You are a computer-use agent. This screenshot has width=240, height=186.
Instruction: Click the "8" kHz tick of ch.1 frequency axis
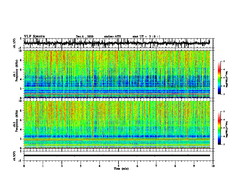21,60
